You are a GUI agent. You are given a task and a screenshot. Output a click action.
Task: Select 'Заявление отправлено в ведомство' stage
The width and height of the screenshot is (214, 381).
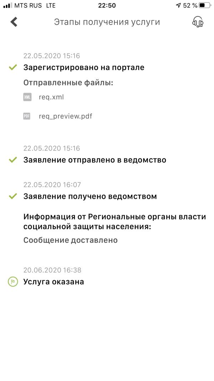[95, 160]
